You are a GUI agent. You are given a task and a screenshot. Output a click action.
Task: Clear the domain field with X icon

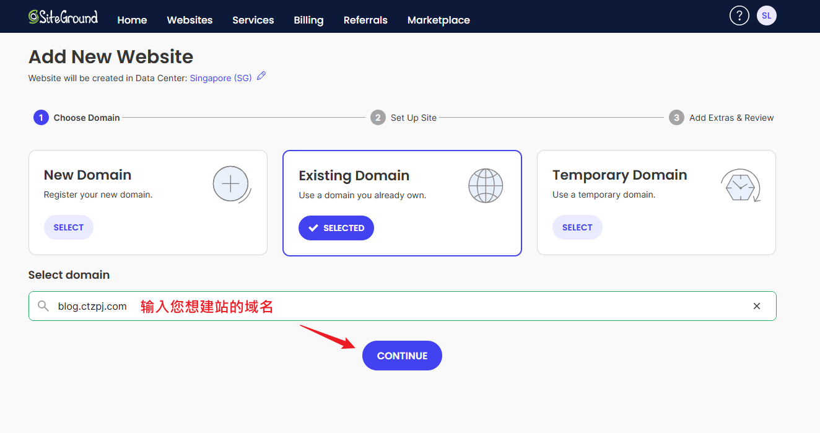[756, 306]
